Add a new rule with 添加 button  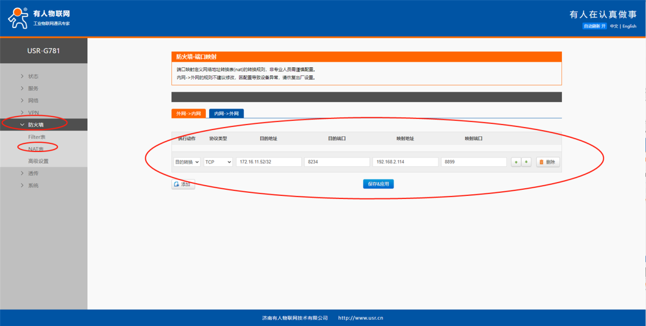pyautogui.click(x=183, y=184)
